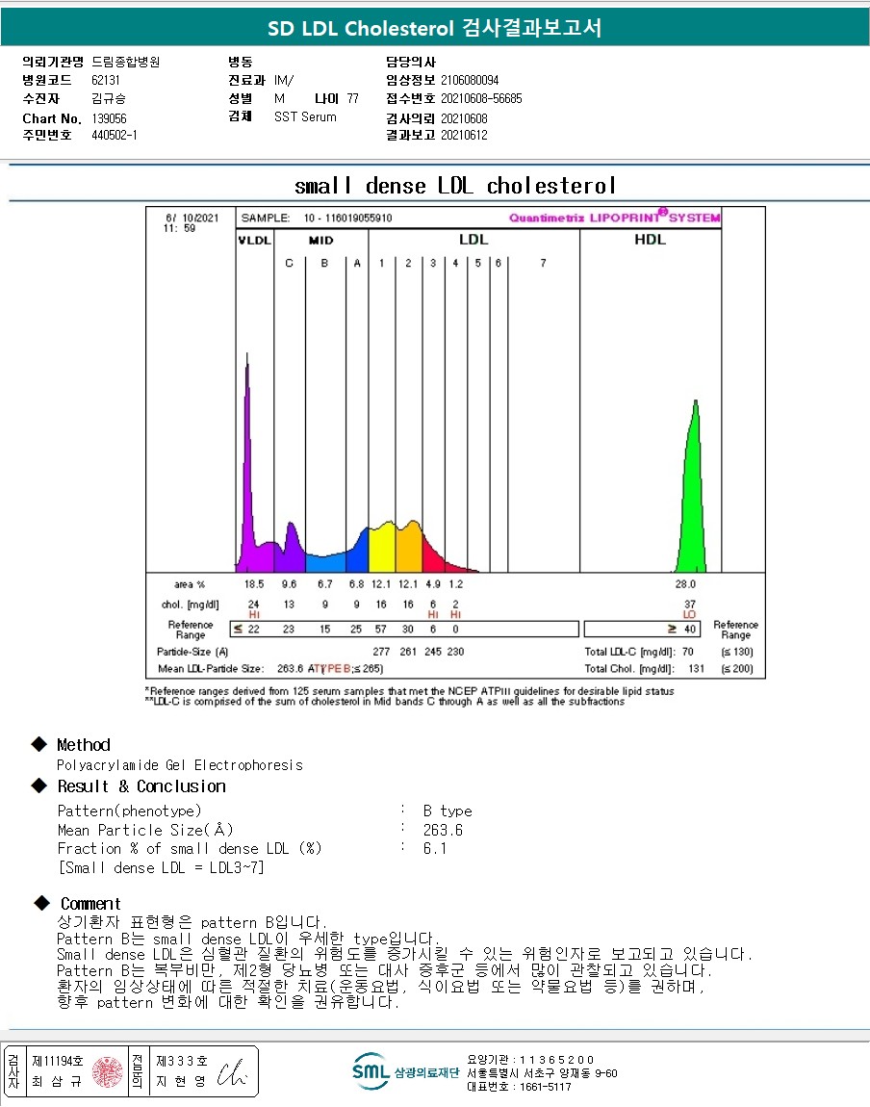The width and height of the screenshot is (870, 1107).
Task: Click the Quantimetrix LIPOPRINT SYSTEM label
Action: (x=613, y=218)
